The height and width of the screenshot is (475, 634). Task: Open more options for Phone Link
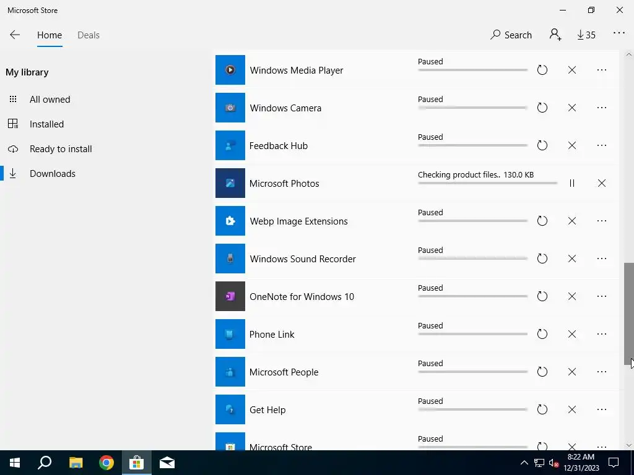[602, 334]
